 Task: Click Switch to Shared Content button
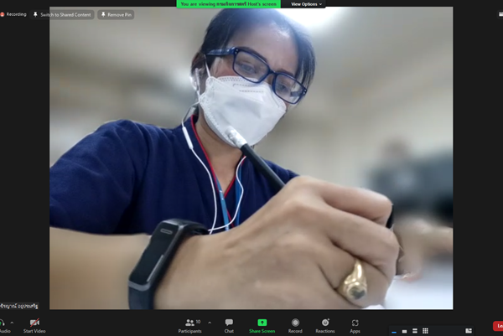62,15
